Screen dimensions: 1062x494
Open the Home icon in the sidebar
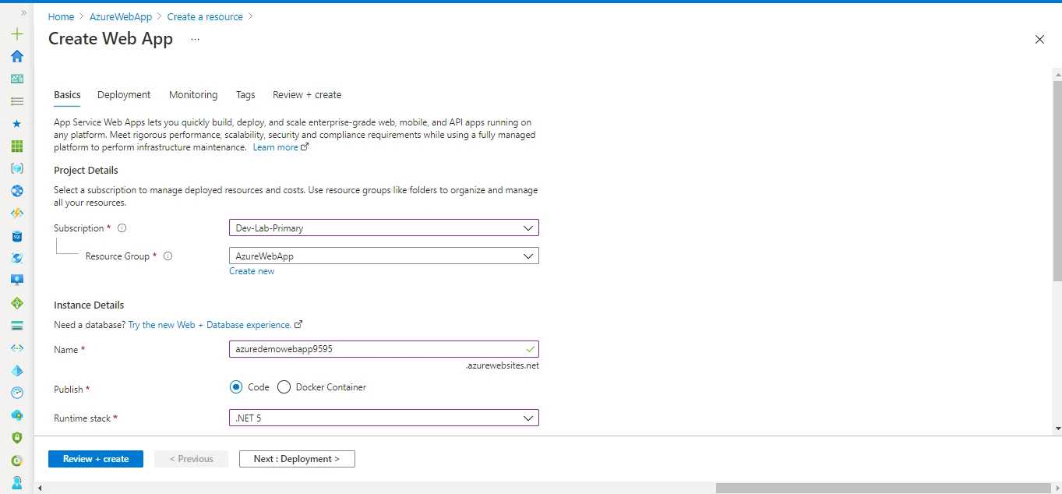[16, 56]
